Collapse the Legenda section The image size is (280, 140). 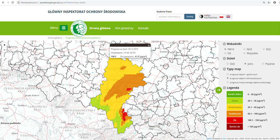pyautogui.click(x=224, y=88)
